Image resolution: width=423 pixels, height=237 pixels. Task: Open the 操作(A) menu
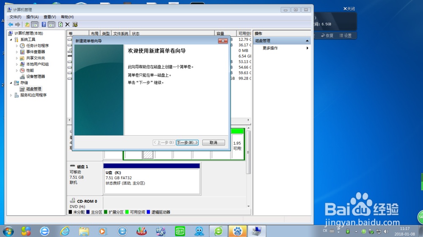point(33,17)
